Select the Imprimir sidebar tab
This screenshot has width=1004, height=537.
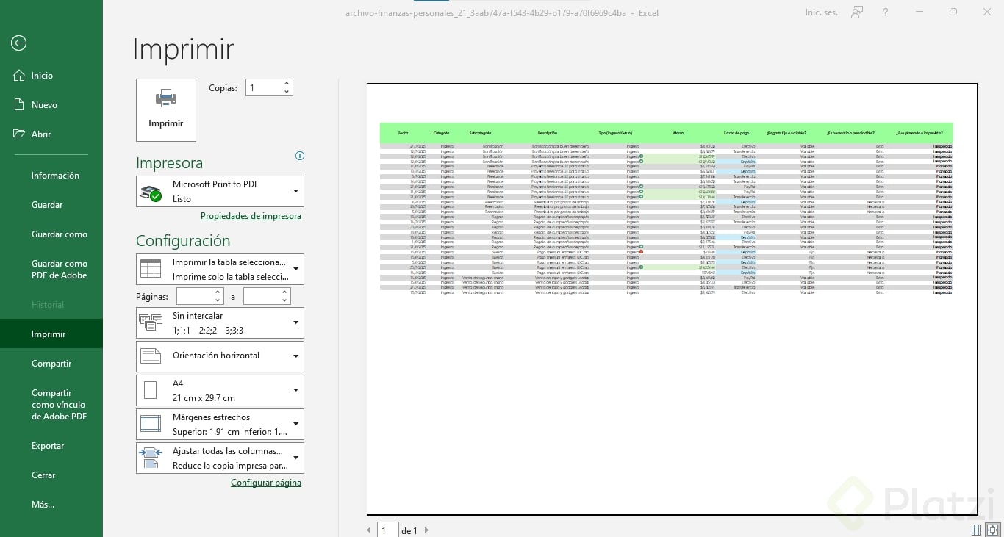tap(51, 334)
